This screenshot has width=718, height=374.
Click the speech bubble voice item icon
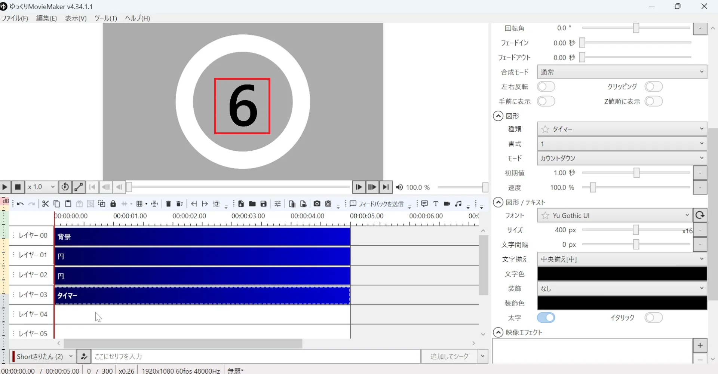tap(424, 204)
